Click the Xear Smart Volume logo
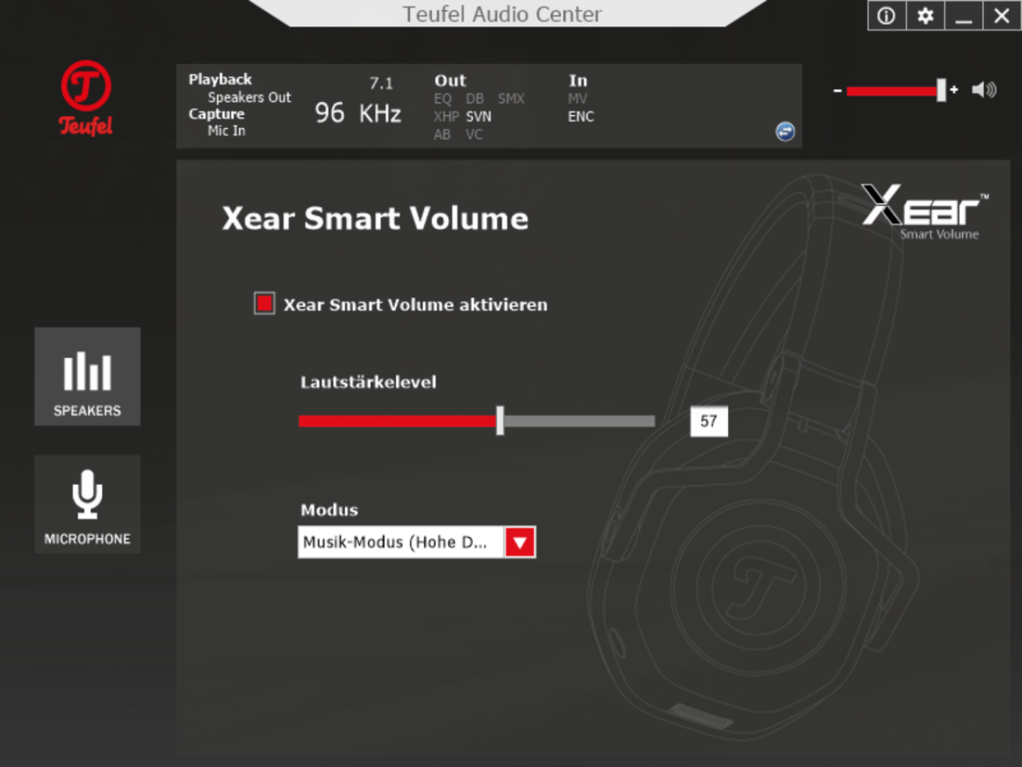The height and width of the screenshot is (767, 1022). 925,212
